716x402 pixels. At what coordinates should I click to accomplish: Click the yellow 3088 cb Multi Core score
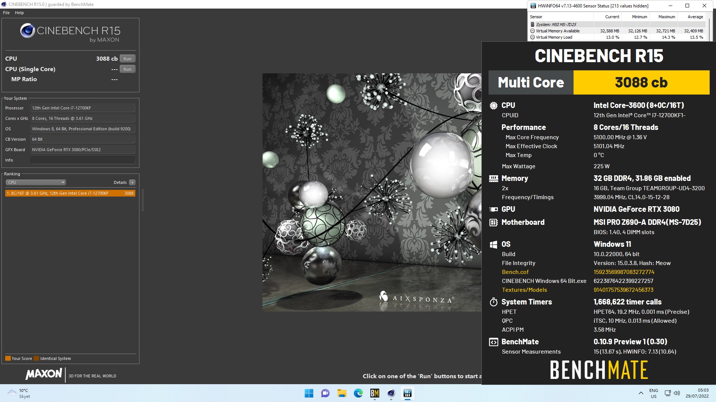641,83
